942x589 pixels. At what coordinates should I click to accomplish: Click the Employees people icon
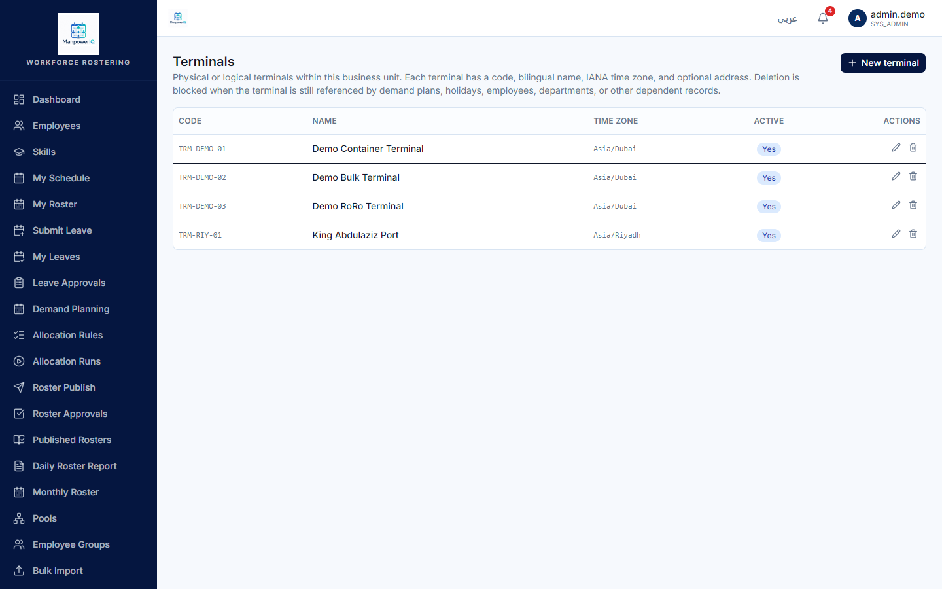(19, 126)
